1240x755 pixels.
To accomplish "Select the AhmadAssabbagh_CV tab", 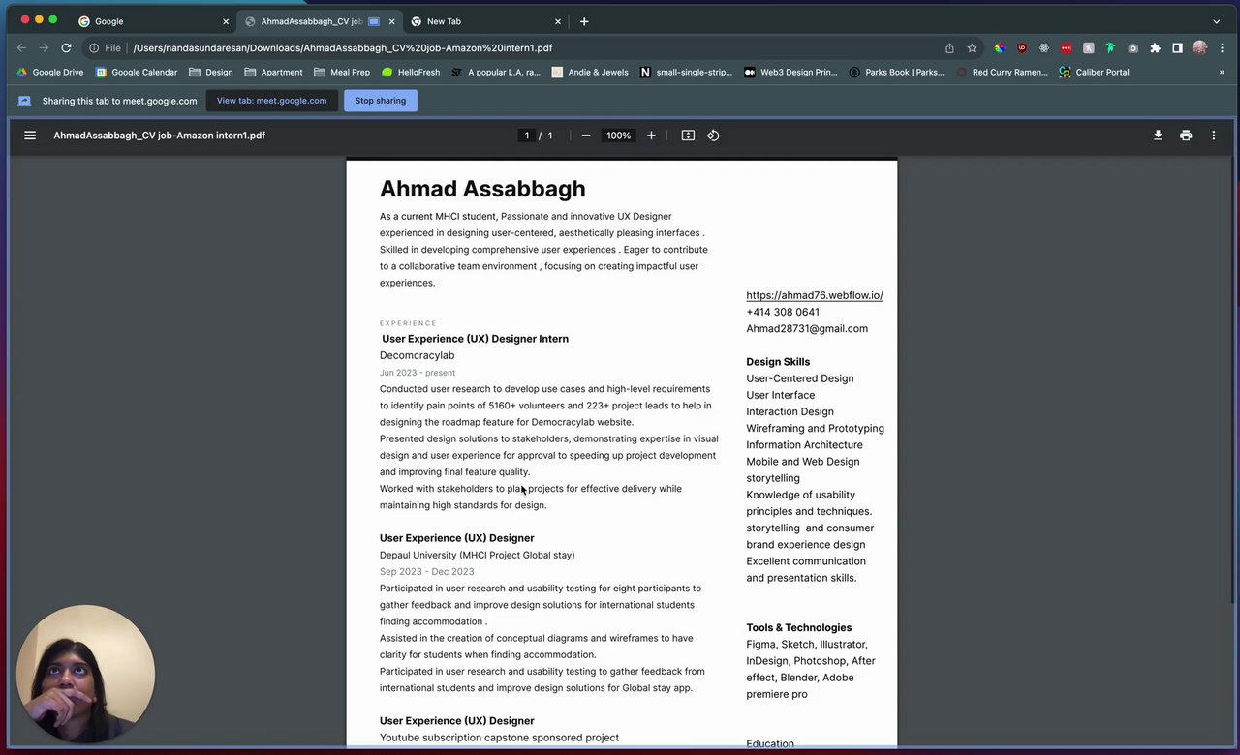I will 320,21.
